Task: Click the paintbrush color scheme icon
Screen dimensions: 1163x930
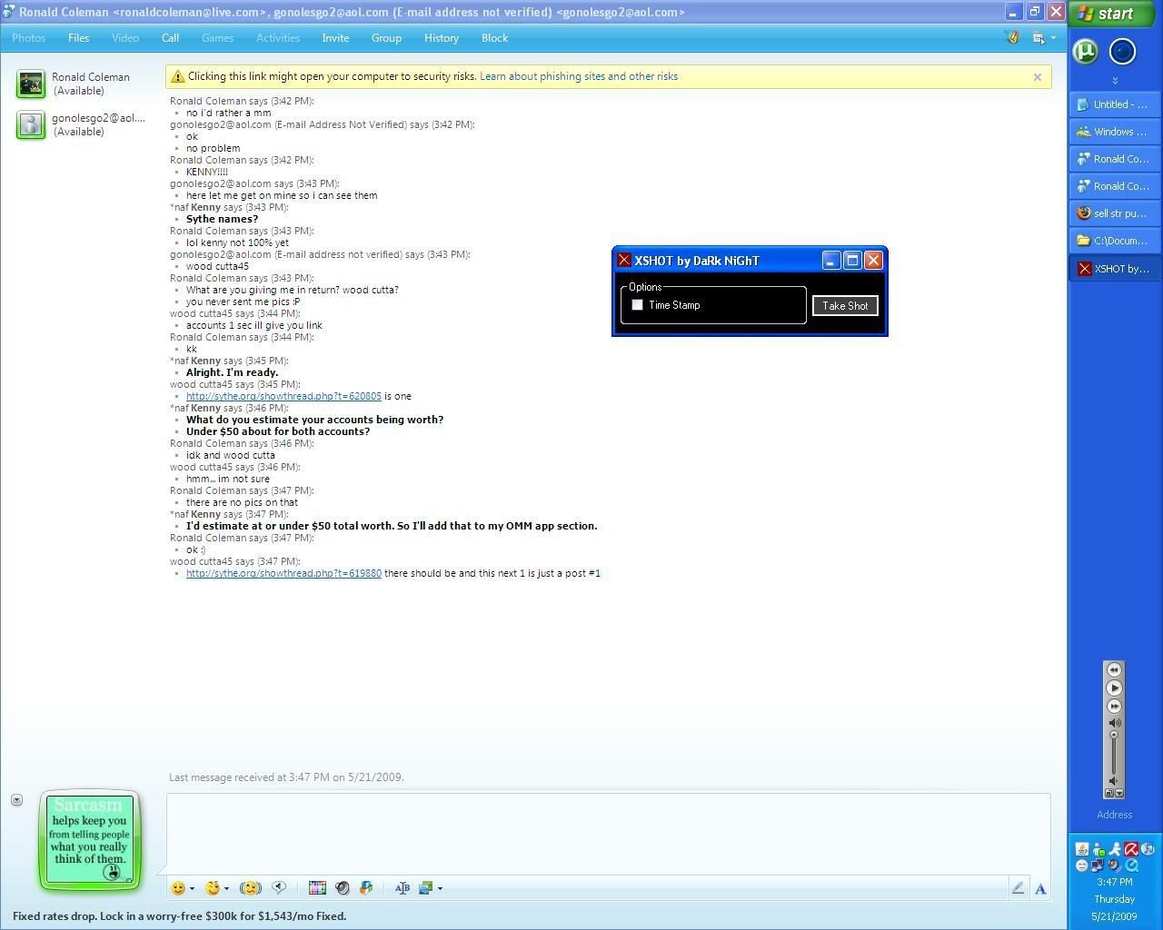Action: 1011,37
